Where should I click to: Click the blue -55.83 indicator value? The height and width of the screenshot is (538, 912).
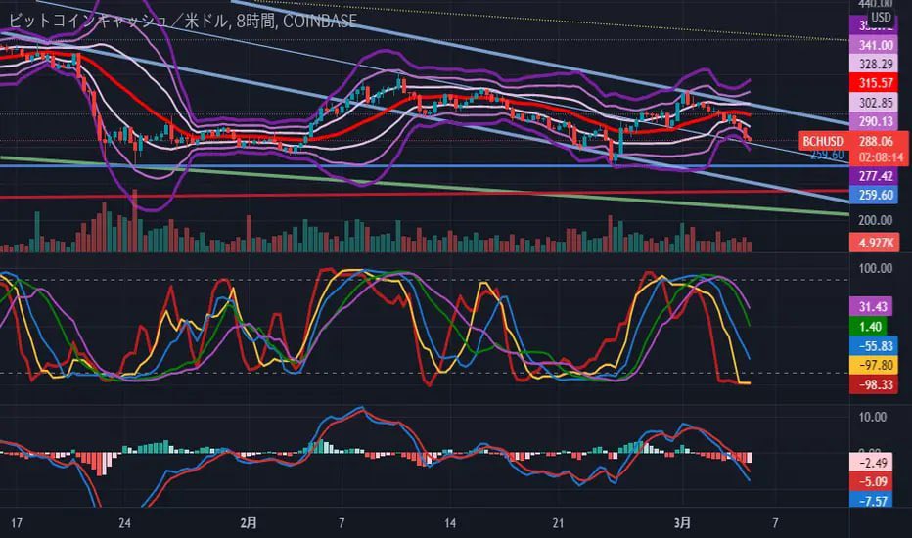point(874,346)
